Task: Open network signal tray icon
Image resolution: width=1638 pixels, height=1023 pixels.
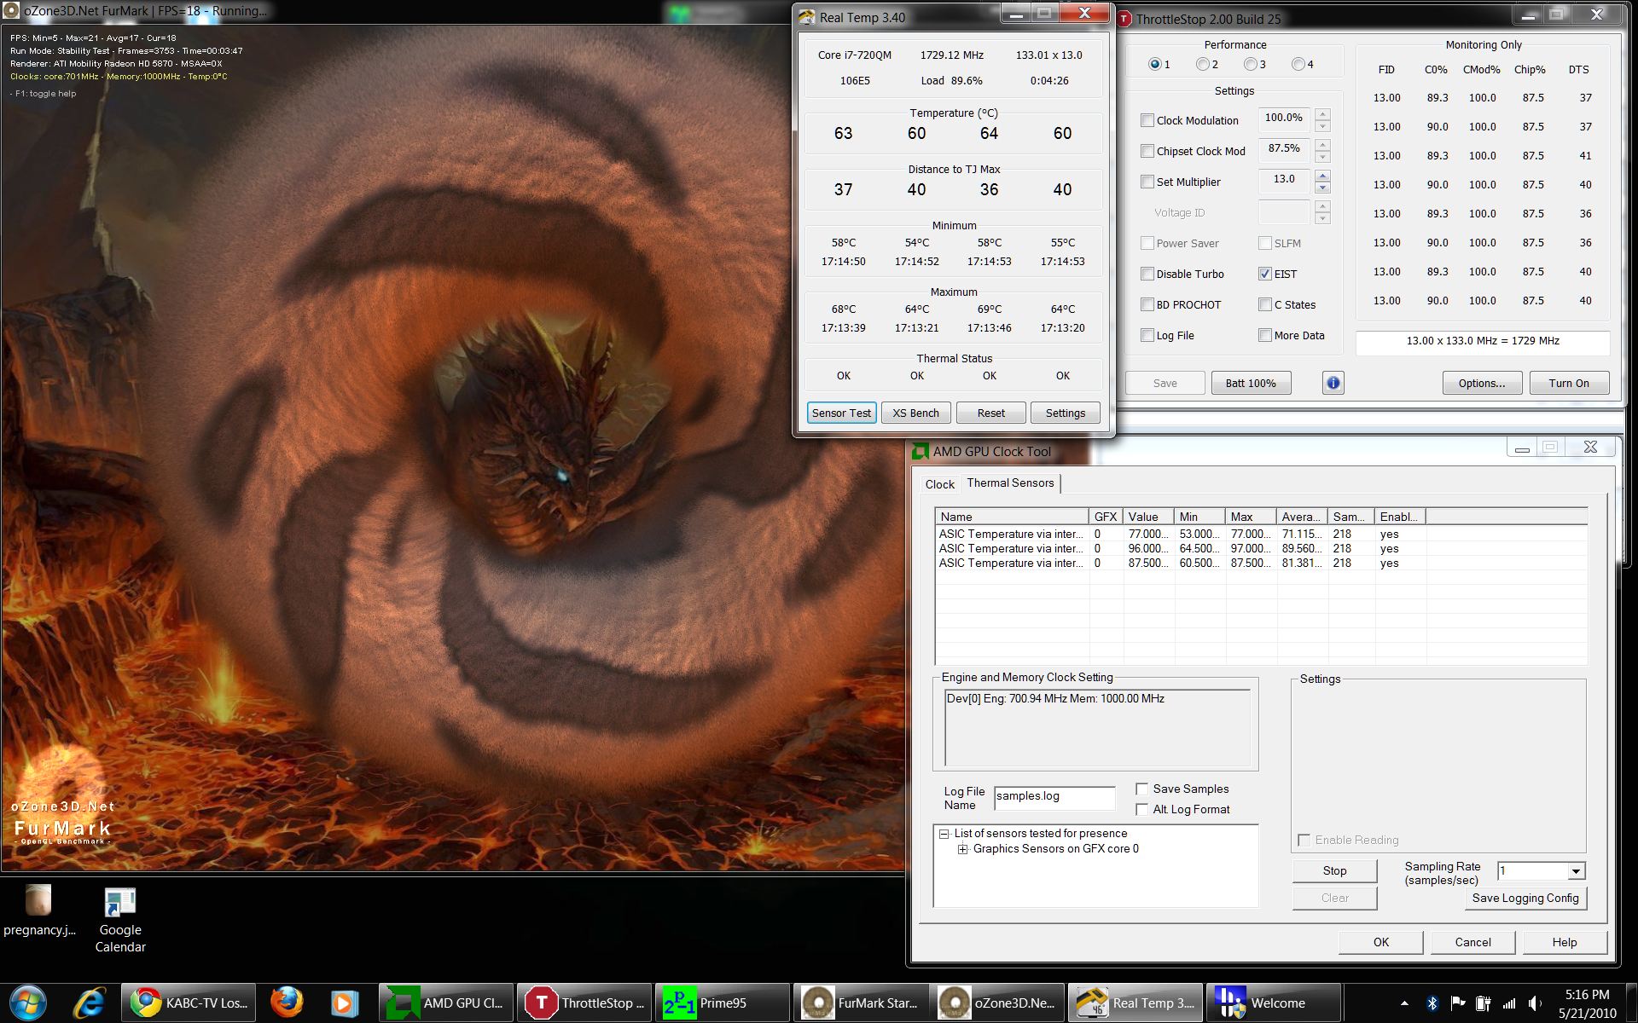Action: tap(1508, 1003)
